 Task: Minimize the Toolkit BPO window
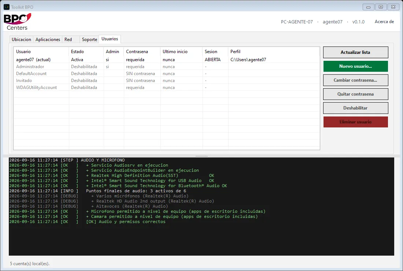click(368, 7)
